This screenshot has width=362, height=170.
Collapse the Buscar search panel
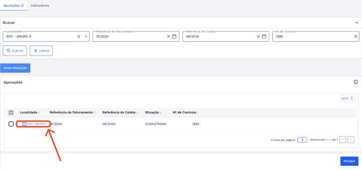(x=357, y=23)
